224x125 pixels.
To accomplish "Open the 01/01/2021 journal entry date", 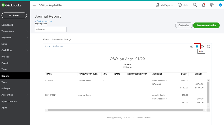I will (x=51, y=80).
